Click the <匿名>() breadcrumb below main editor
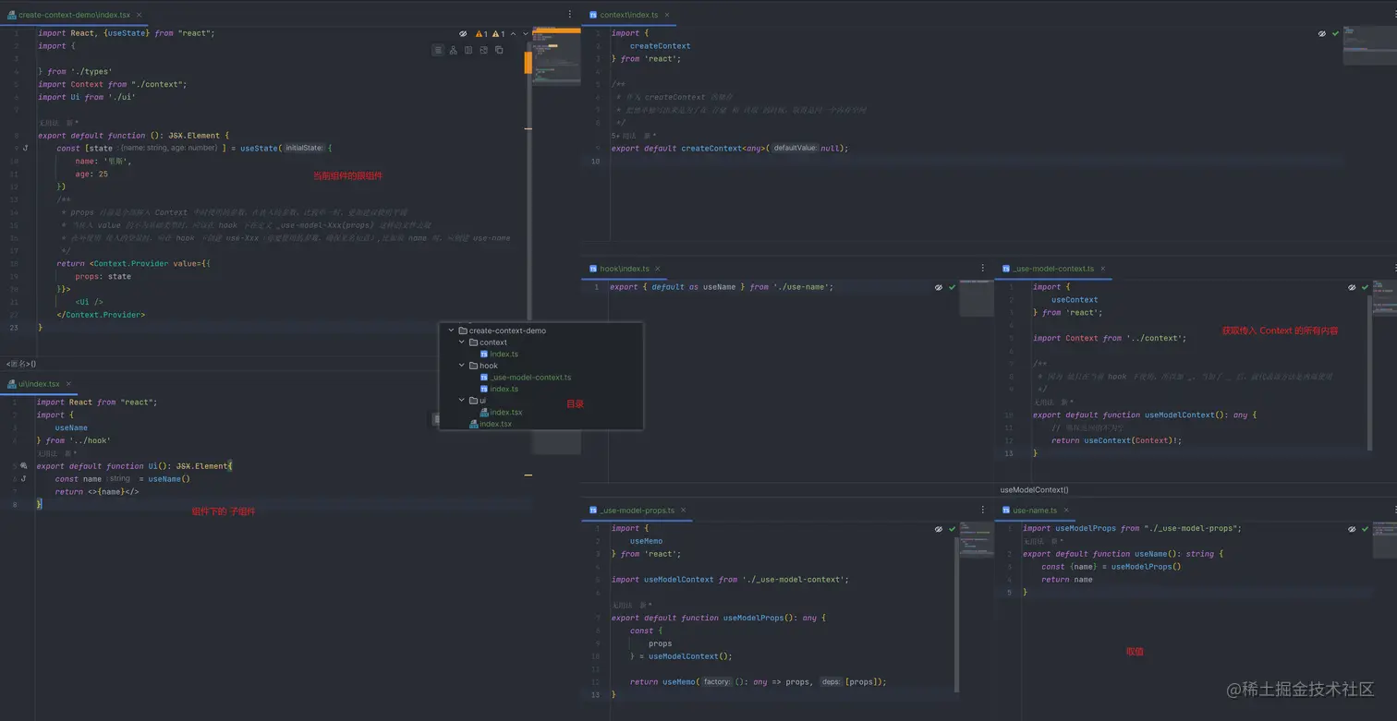Viewport: 1397px width, 721px height. 21,364
